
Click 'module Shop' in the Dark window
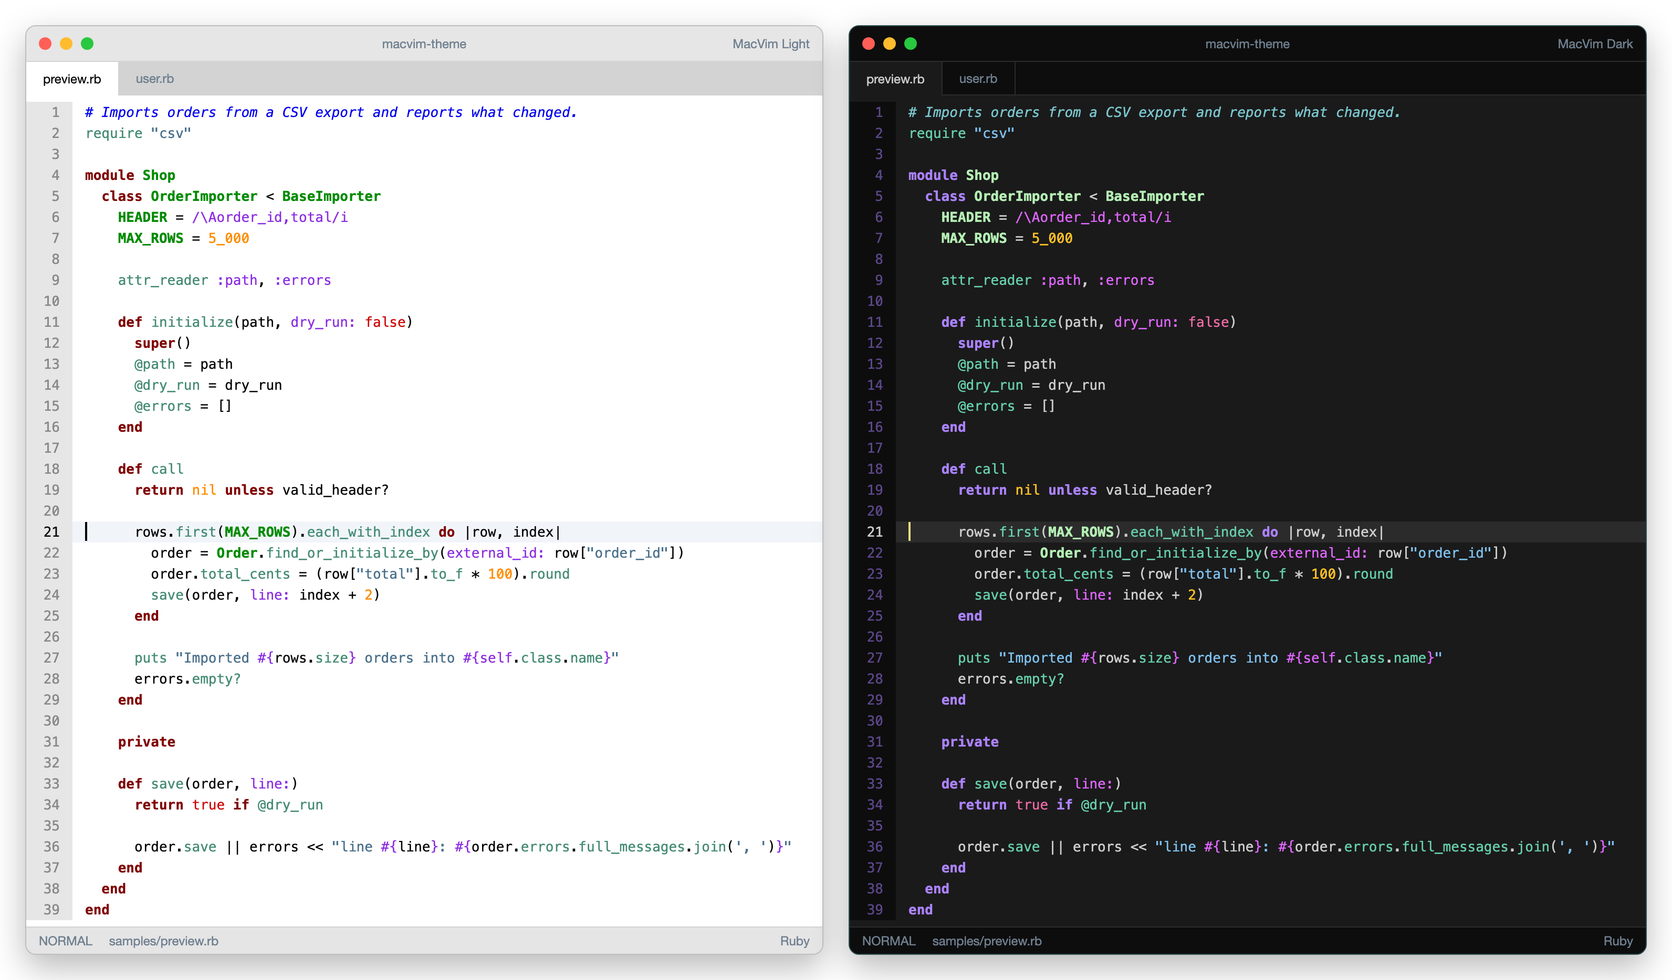954,175
